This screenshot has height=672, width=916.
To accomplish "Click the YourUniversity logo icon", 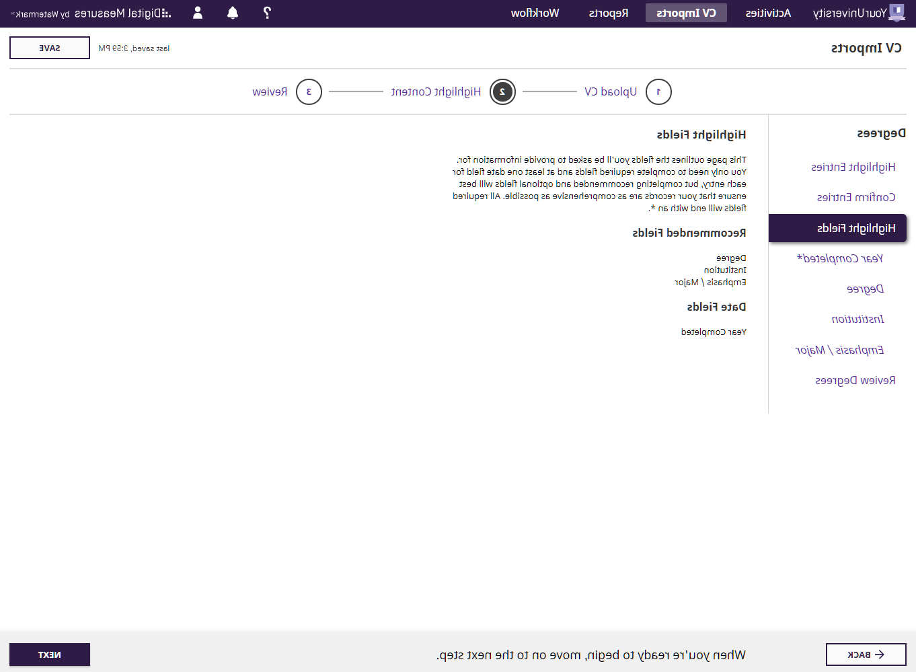I will [x=896, y=13].
